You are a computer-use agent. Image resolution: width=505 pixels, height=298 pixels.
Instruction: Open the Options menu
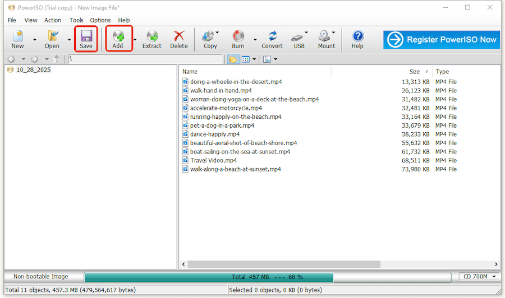click(100, 20)
